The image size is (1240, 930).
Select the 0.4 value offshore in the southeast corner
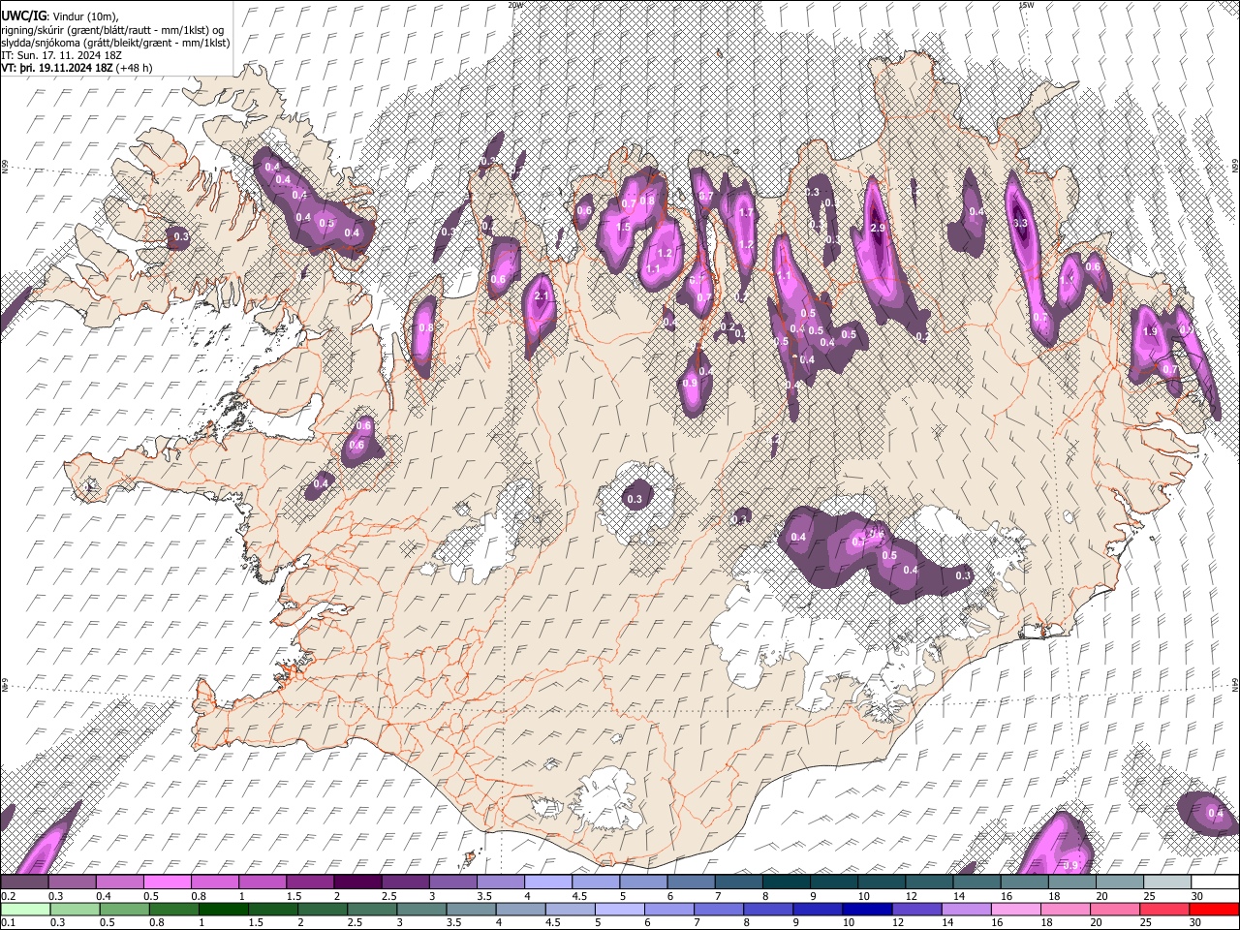pos(1216,813)
